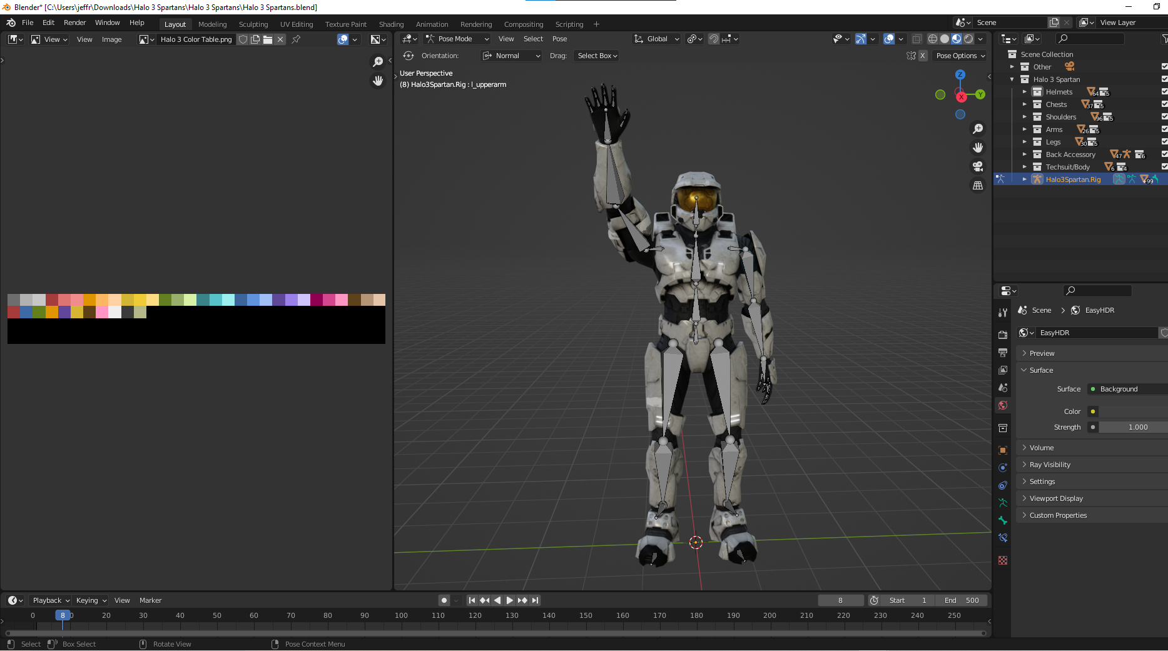Open the Output properties tab
Image resolution: width=1168 pixels, height=651 pixels.
[1003, 353]
